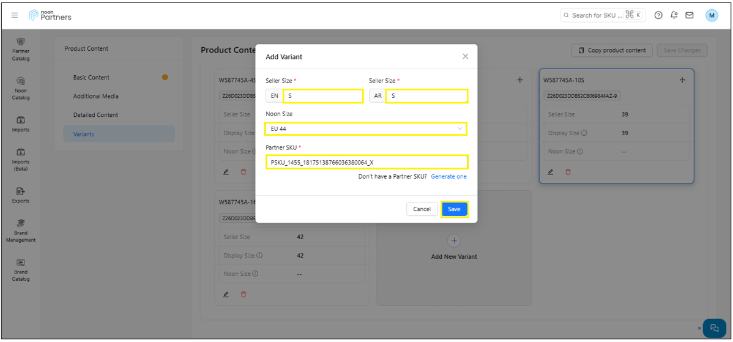Image resolution: width=733 pixels, height=342 pixels.
Task: Open the hamburger navigation menu
Action: pyautogui.click(x=15, y=15)
